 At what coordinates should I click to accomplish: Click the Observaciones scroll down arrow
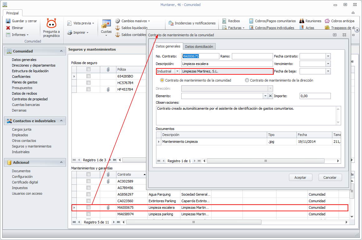(x=338, y=122)
